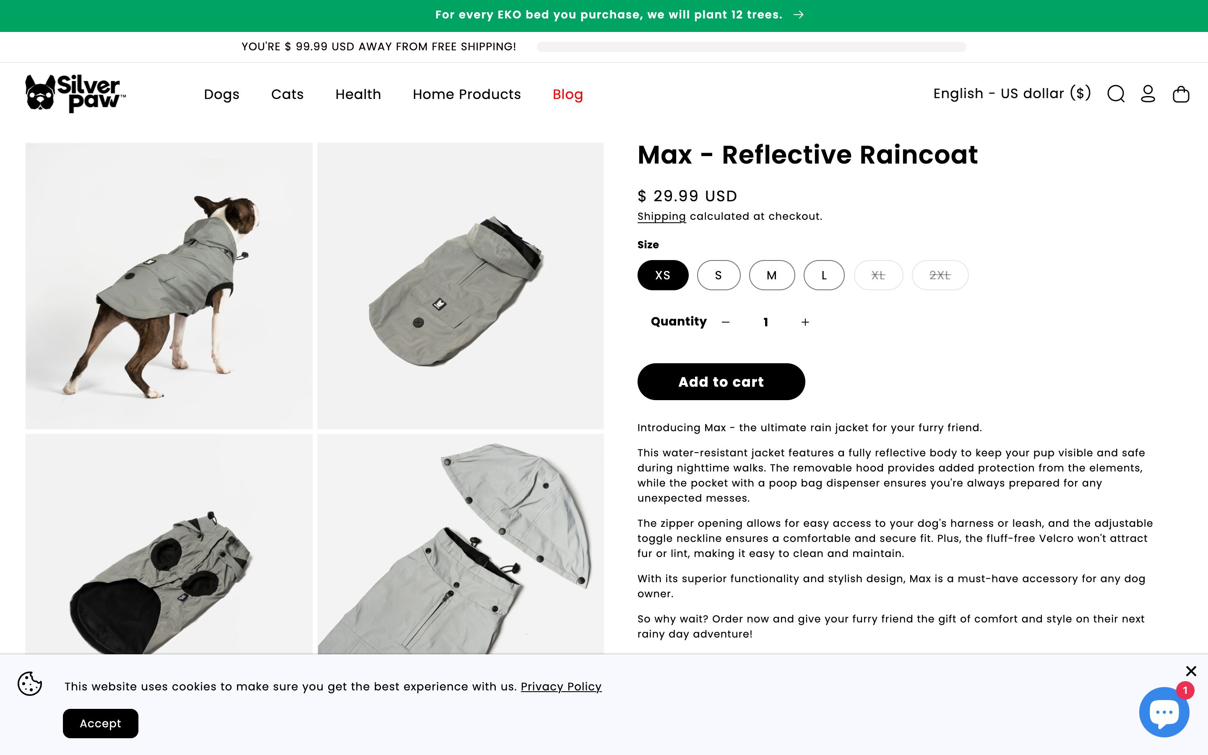Open the English - US dollar selector
Viewport: 1208px width, 755px height.
pyautogui.click(x=1011, y=94)
